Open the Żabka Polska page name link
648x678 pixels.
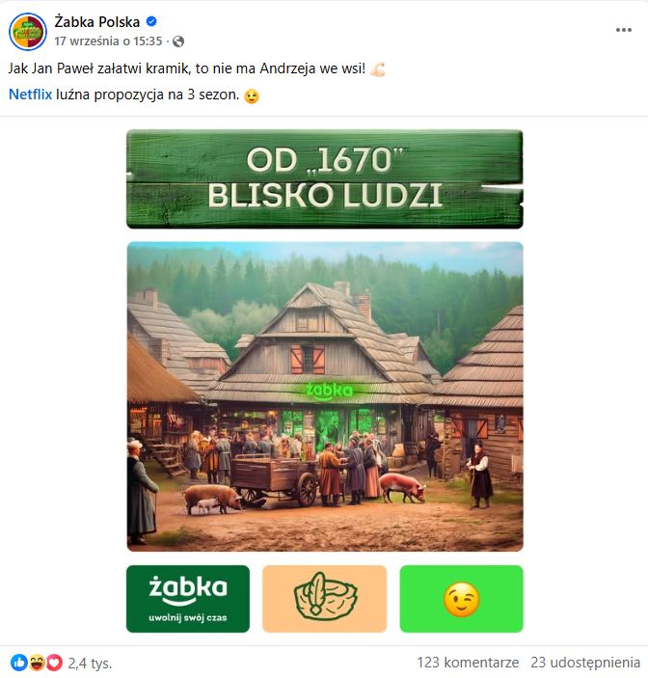pos(96,21)
